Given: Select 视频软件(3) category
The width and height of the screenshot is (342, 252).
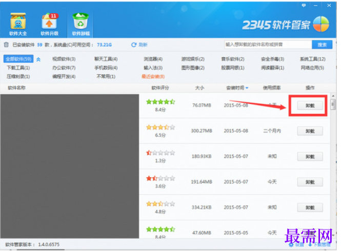Looking at the screenshot, I should (x=64, y=59).
